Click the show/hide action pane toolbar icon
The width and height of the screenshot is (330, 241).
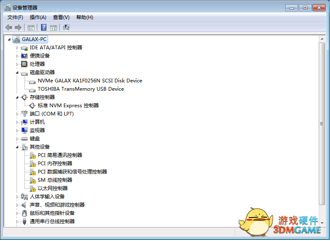click(x=53, y=28)
